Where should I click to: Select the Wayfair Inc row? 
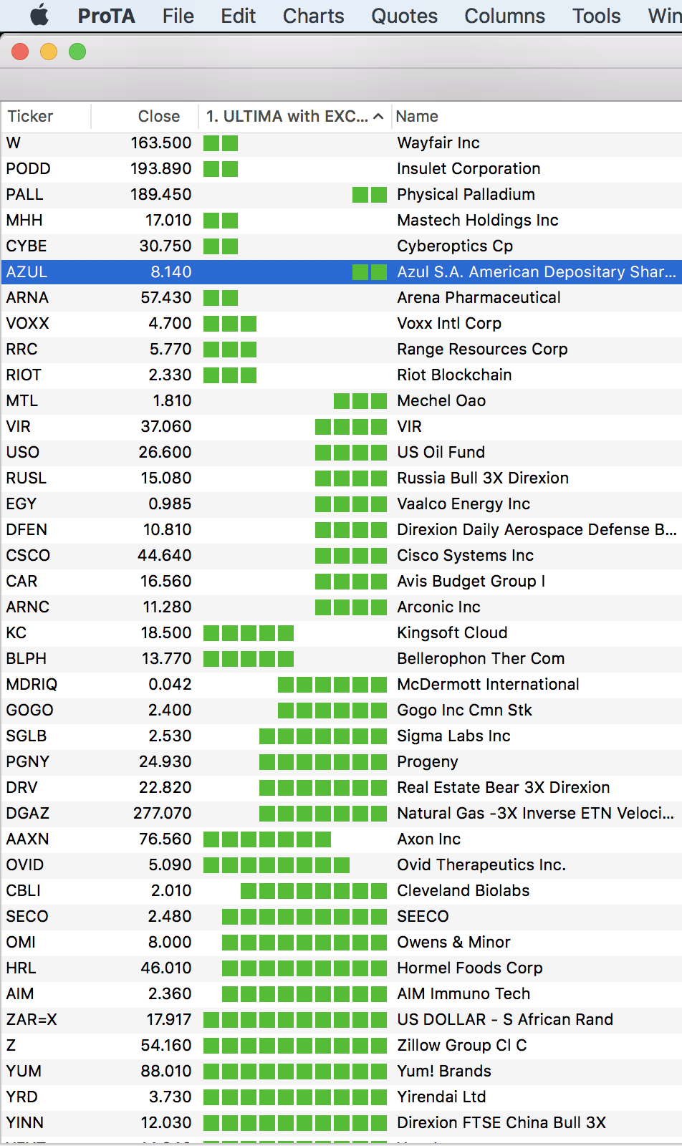(341, 143)
